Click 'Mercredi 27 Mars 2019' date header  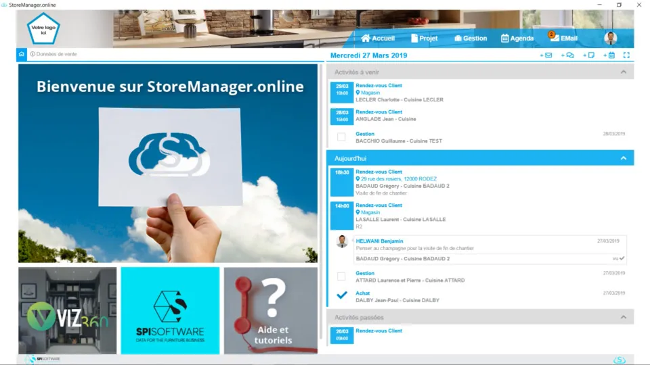368,55
